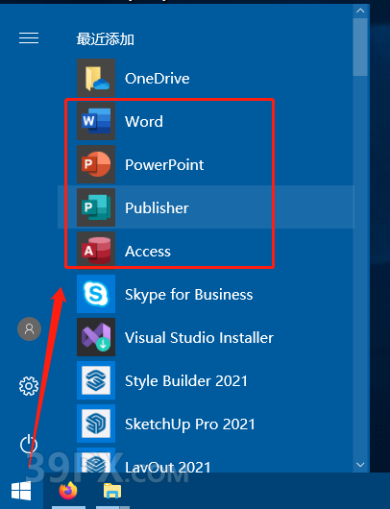The image size is (390, 509).
Task: Open Firefox from the taskbar
Action: 68,491
